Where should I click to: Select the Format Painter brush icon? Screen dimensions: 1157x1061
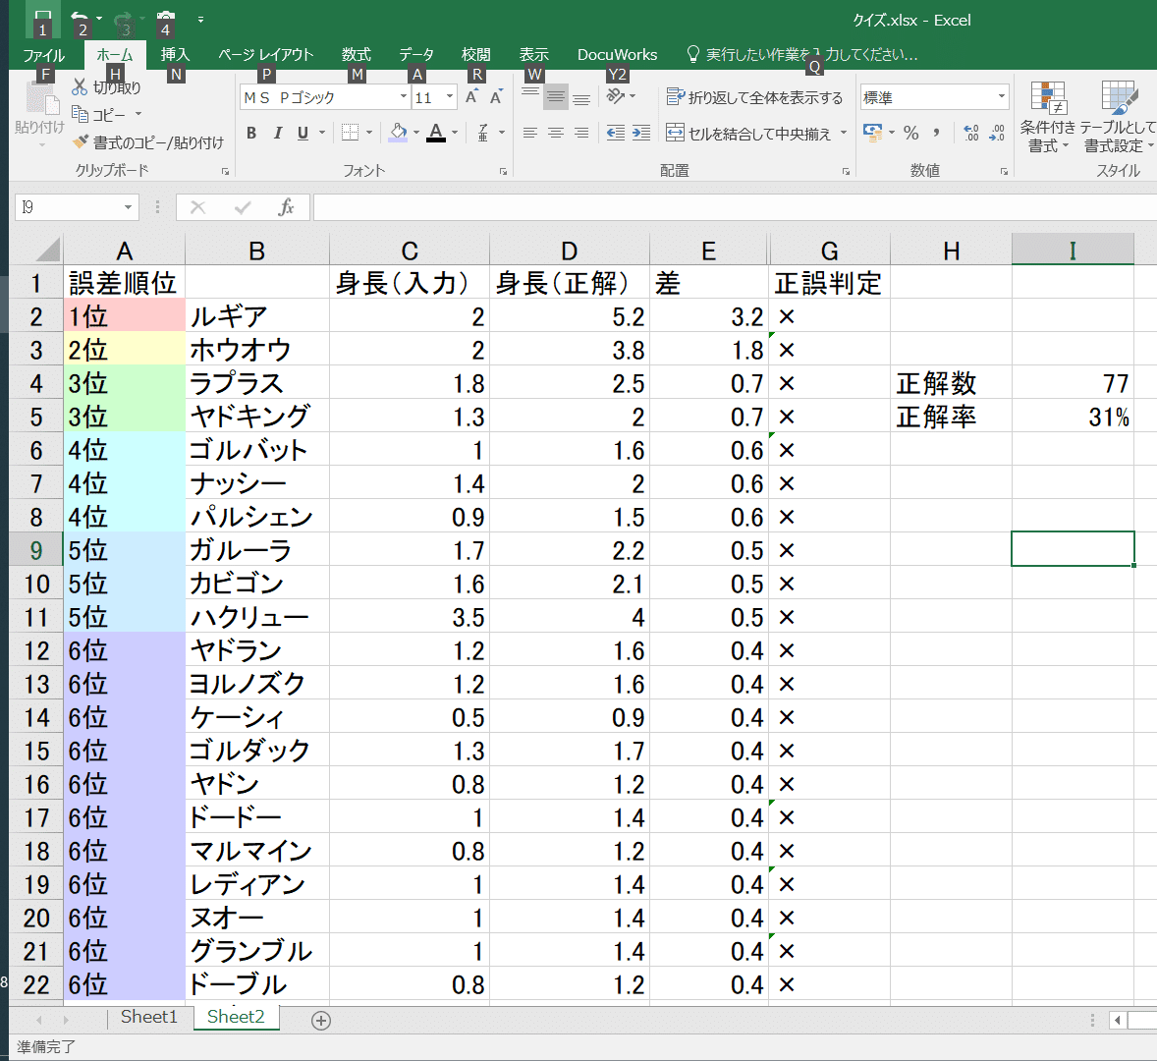click(x=81, y=141)
